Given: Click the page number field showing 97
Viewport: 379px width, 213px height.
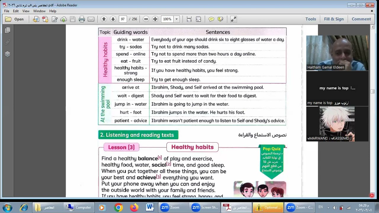Looking at the screenshot, I should [123, 19].
